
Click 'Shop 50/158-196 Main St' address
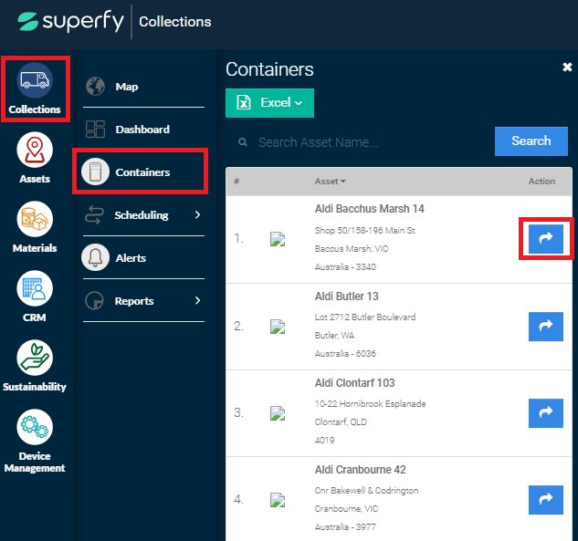tap(364, 231)
